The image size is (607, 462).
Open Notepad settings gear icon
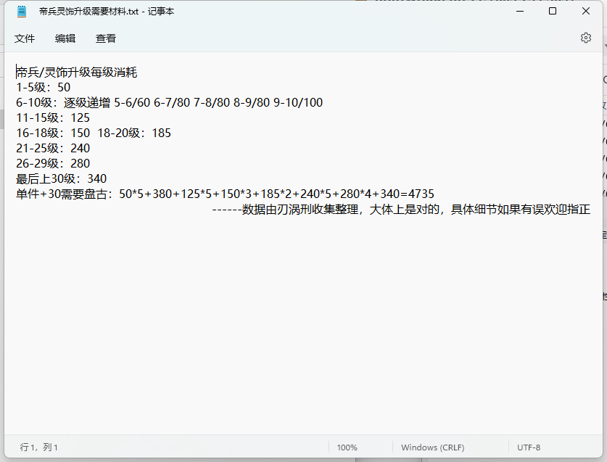pos(586,38)
